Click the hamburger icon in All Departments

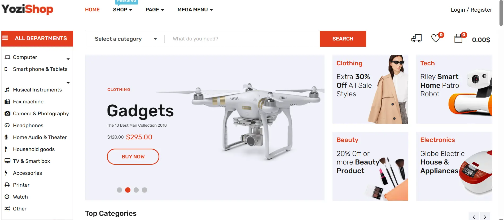tap(5, 38)
